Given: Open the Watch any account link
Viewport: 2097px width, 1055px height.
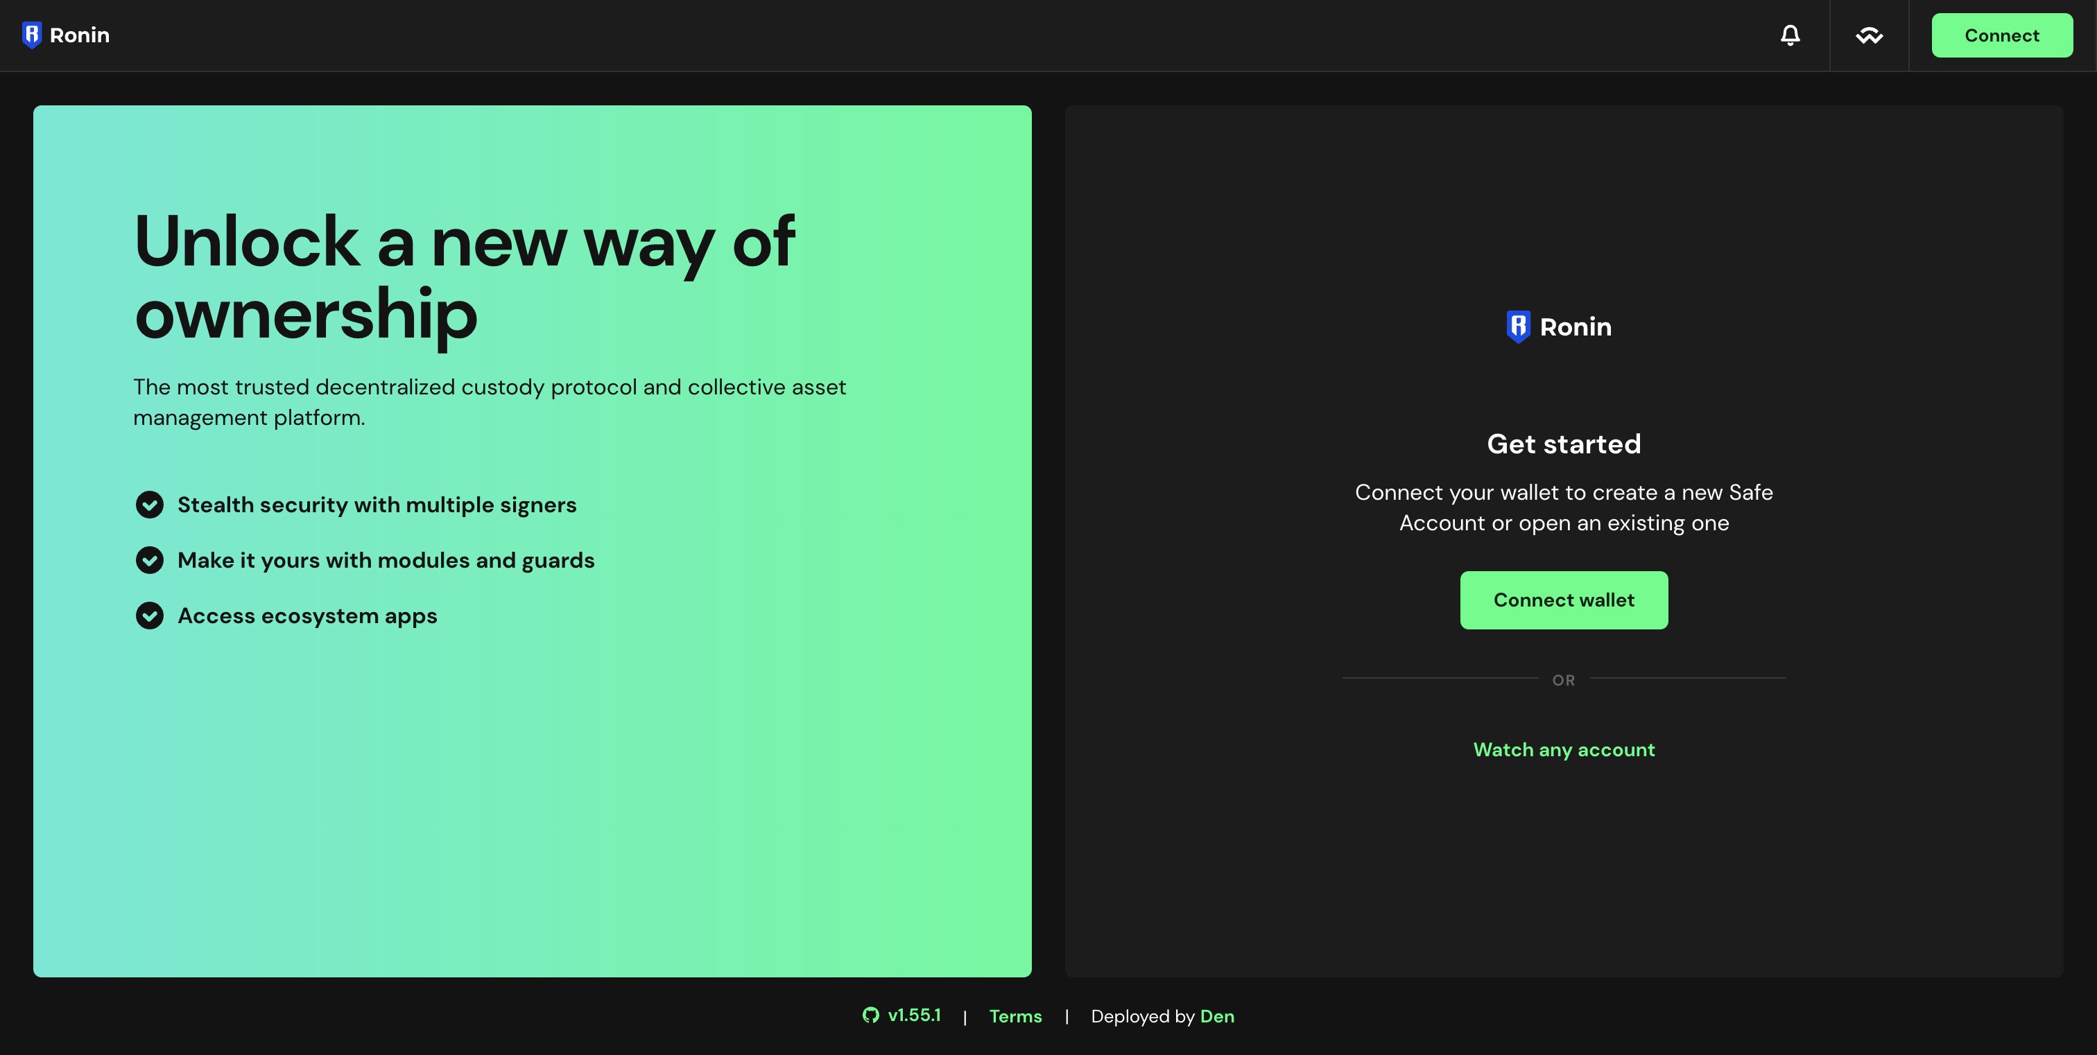Looking at the screenshot, I should point(1564,750).
